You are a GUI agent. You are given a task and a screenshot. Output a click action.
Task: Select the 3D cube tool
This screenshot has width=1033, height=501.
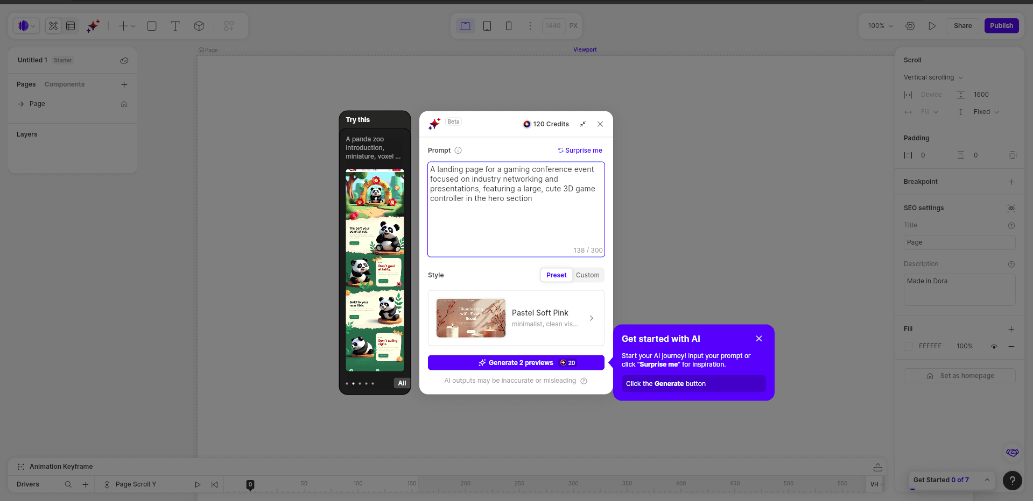tap(199, 26)
